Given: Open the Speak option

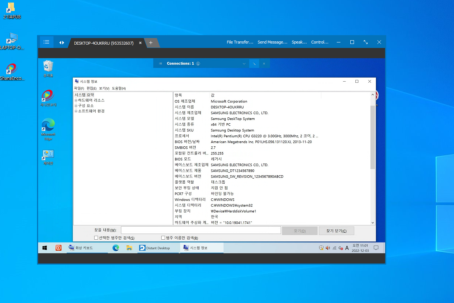Looking at the screenshot, I should [x=299, y=42].
